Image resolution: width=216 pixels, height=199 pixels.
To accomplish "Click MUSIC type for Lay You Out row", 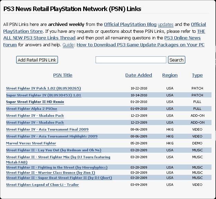I will 197,150.
